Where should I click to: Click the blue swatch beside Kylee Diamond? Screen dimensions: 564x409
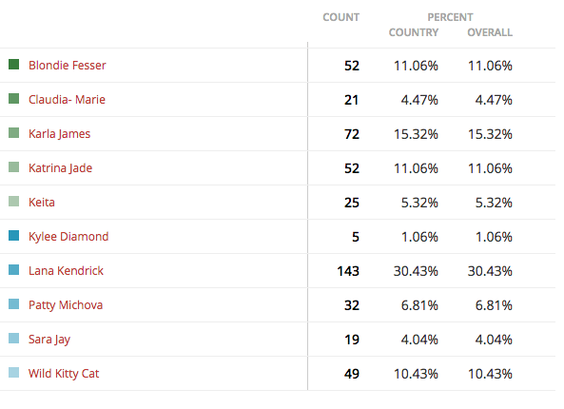point(13,236)
